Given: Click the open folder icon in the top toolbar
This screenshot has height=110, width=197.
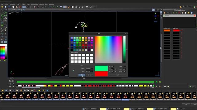Looking at the screenshot, I should click(x=2, y=7).
